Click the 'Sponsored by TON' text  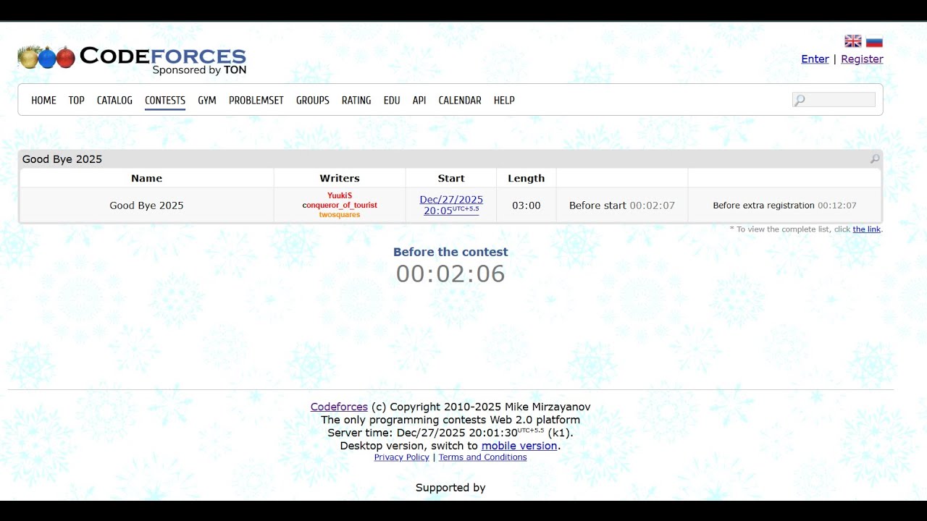(199, 70)
